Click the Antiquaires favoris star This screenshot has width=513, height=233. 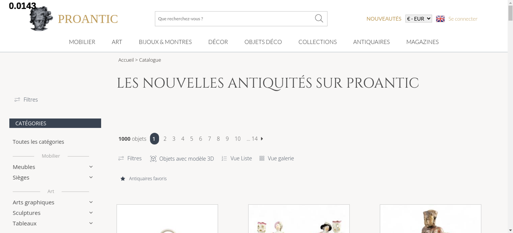point(123,179)
